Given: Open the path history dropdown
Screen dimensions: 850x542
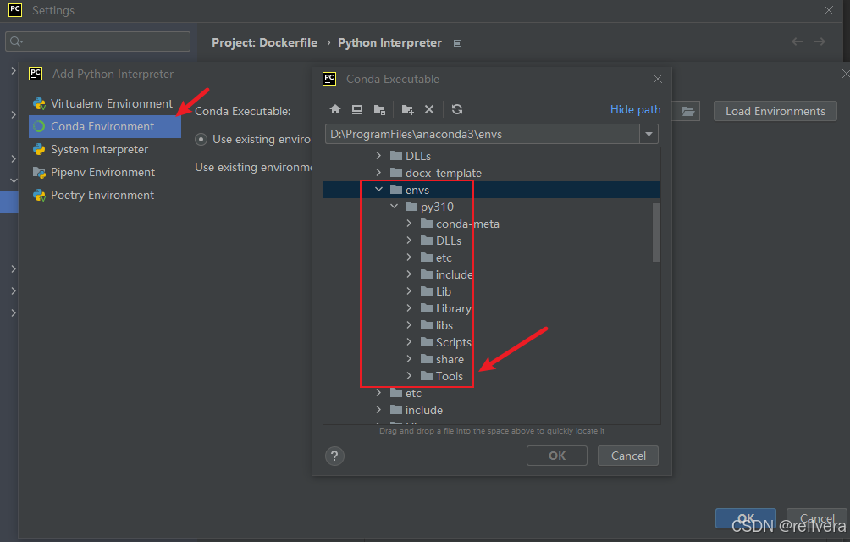Looking at the screenshot, I should pos(649,134).
